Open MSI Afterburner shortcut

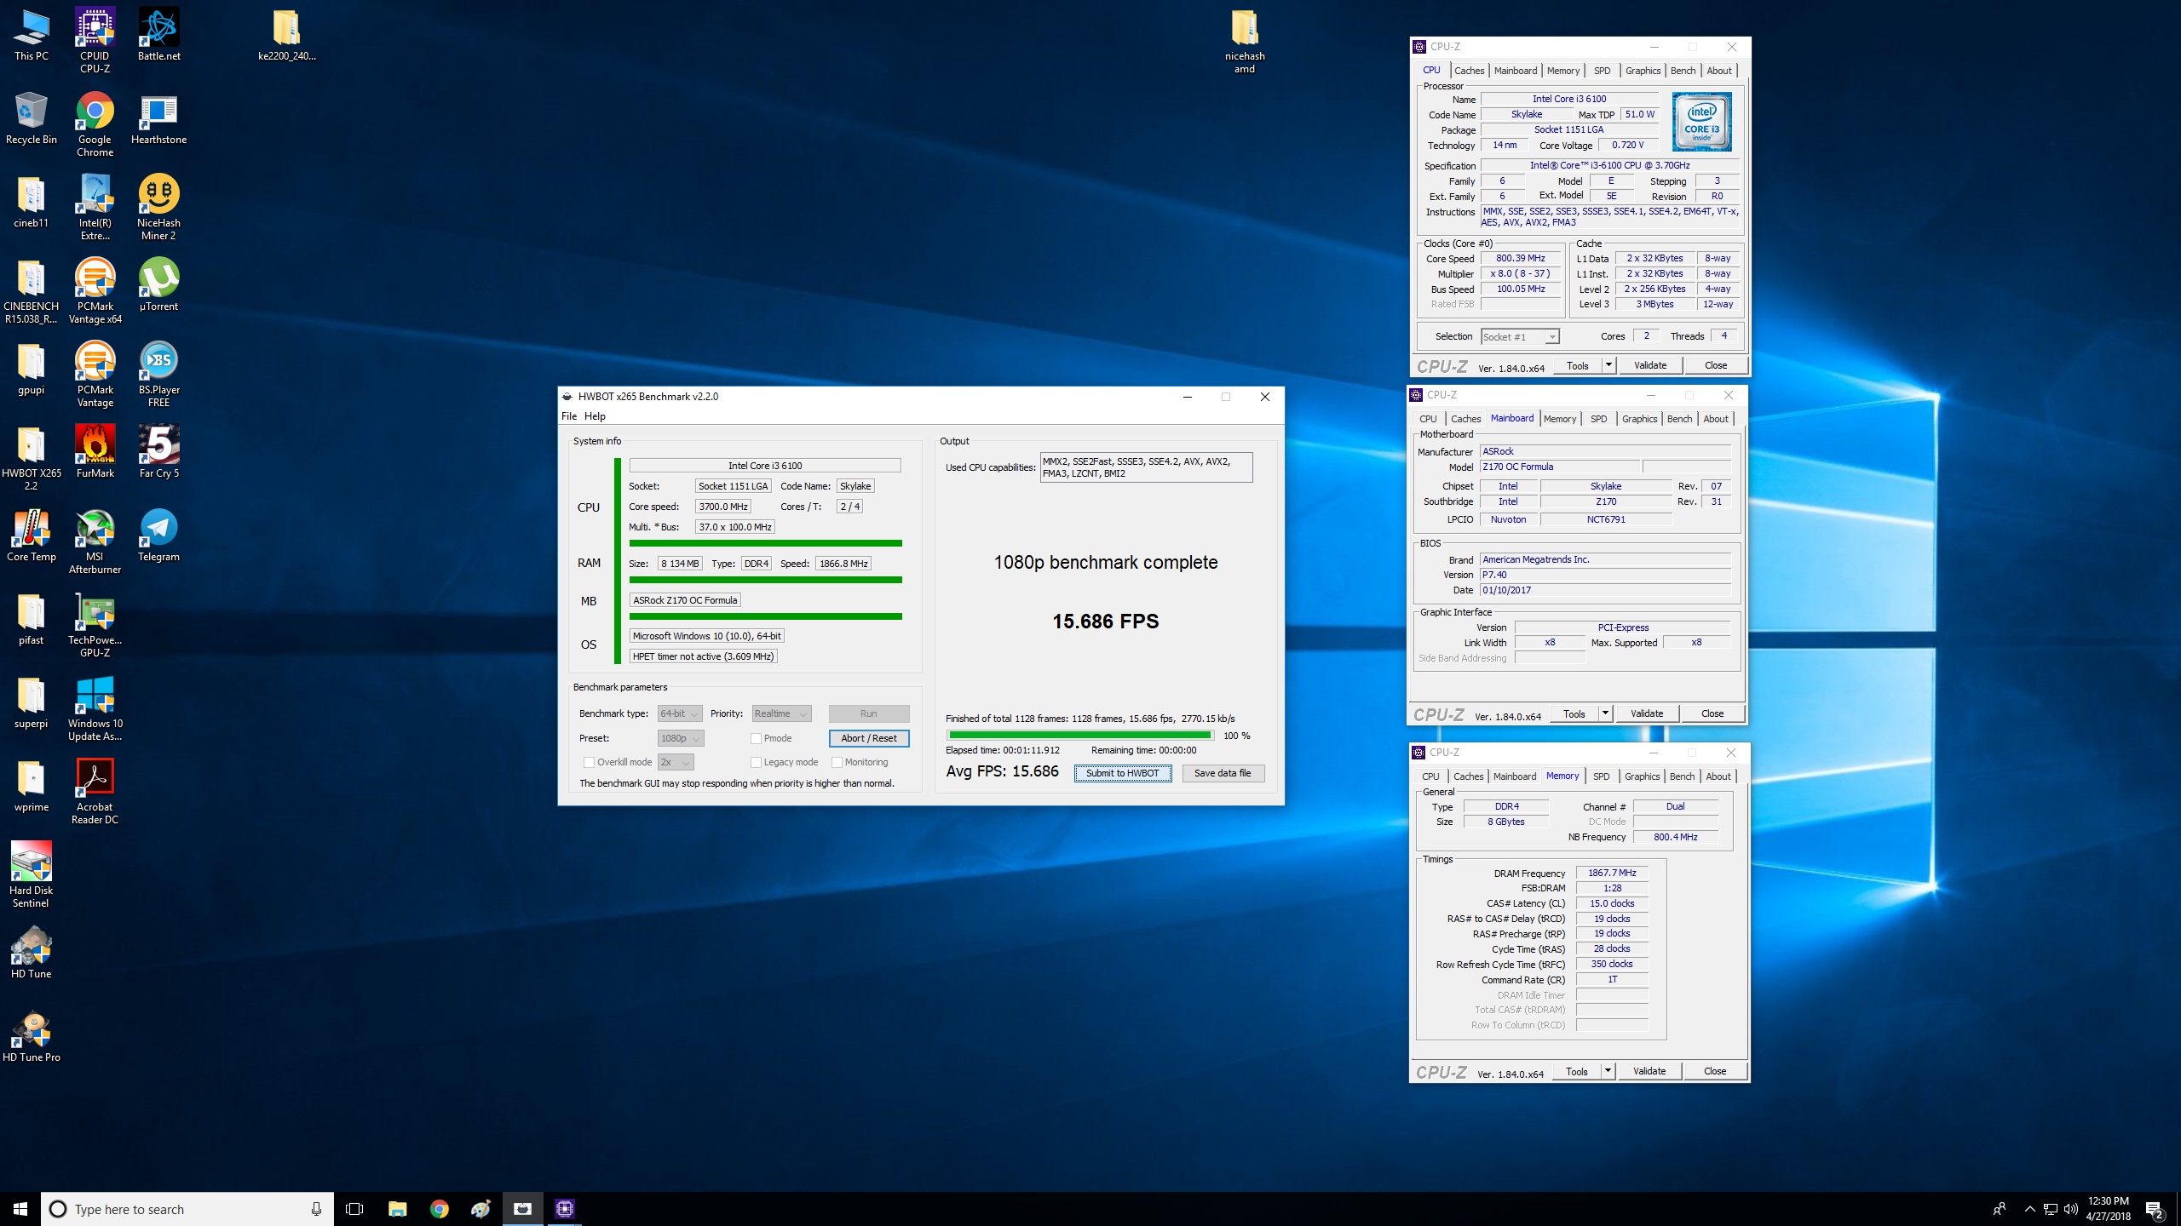coord(95,541)
